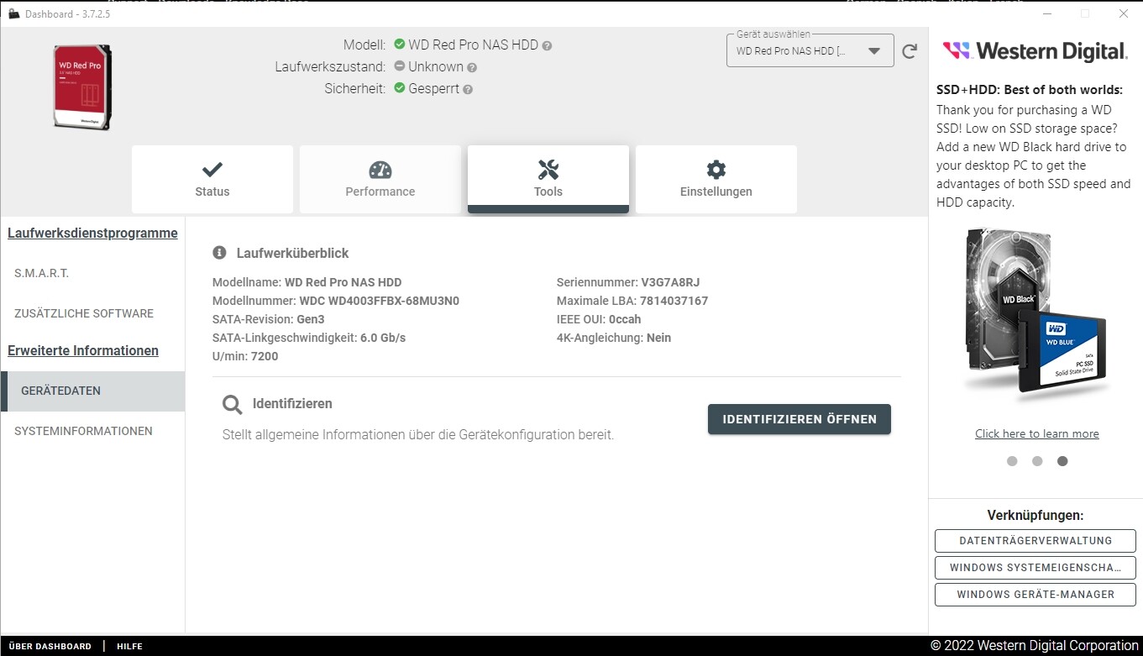Click the green checkmark beside Gesperrt
Screen dimensions: 1143x656
400,88
